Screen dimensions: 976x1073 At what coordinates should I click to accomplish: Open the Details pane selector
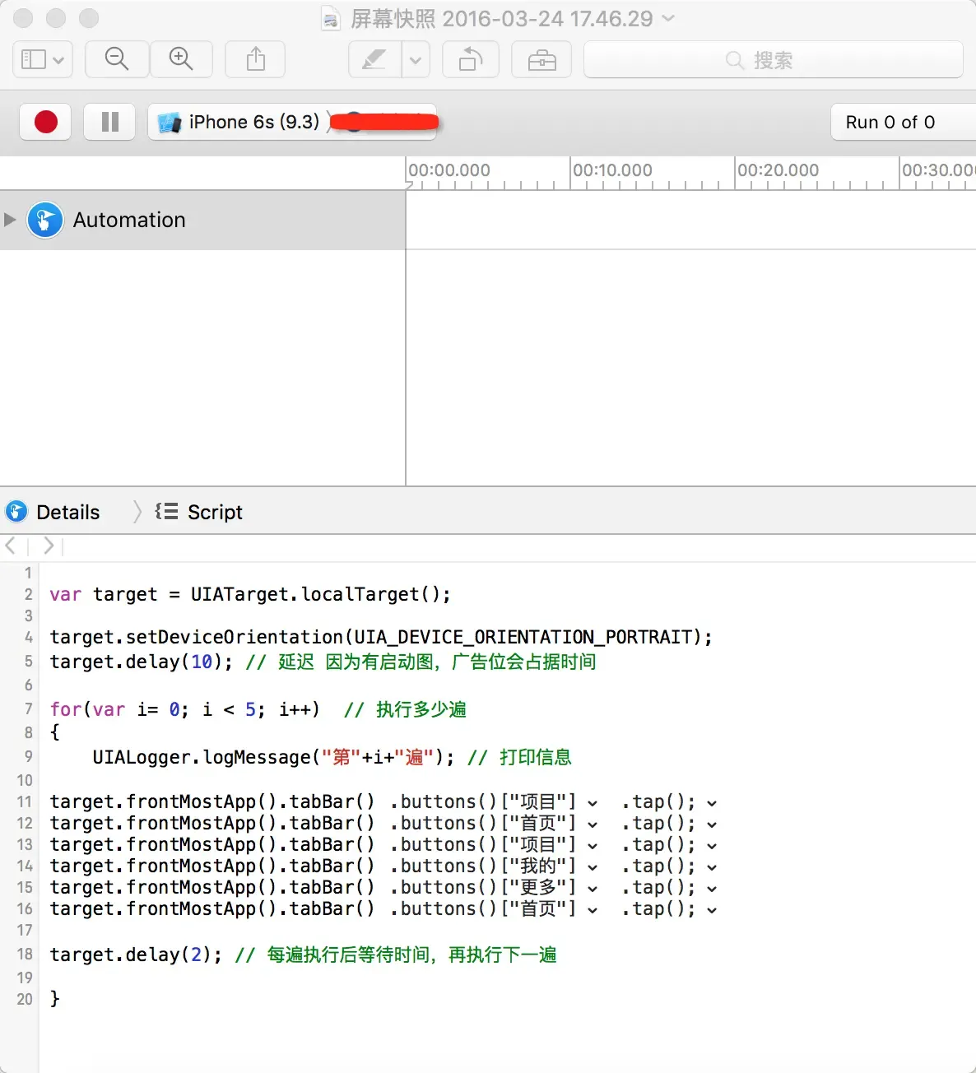(x=67, y=512)
